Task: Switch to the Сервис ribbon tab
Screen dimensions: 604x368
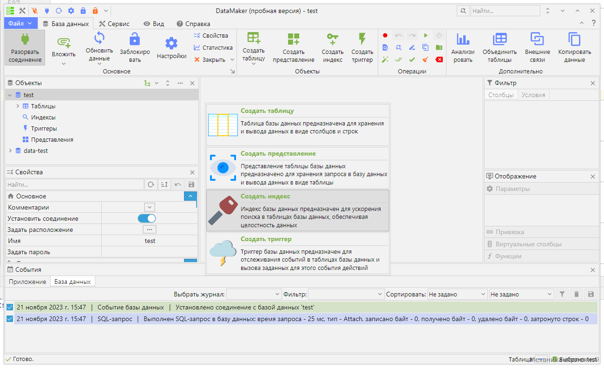Action: [114, 24]
